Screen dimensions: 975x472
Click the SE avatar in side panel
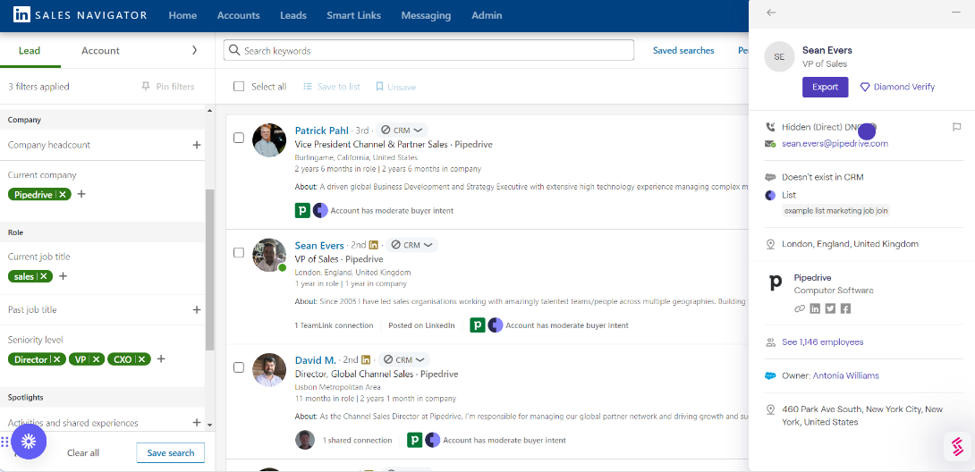pos(779,56)
